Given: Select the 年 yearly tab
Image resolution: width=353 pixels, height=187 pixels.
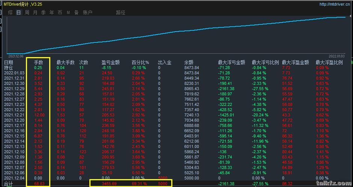Looking at the screenshot, I should coord(52,12).
